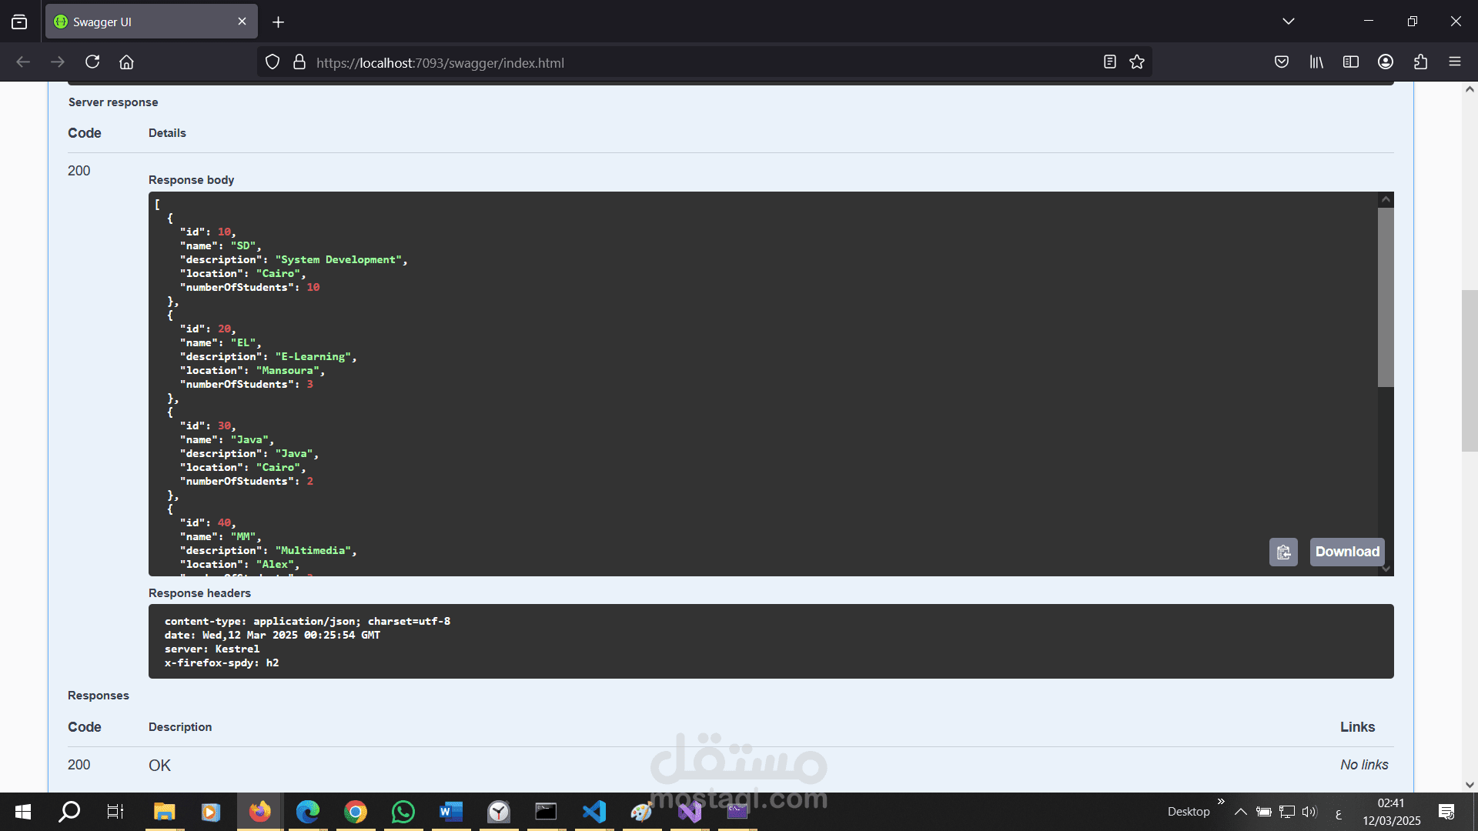Click the Download response button
Image resolution: width=1478 pixels, height=831 pixels.
pyautogui.click(x=1347, y=552)
